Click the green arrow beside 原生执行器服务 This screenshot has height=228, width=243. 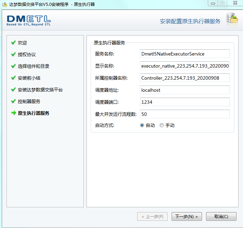[14, 113]
